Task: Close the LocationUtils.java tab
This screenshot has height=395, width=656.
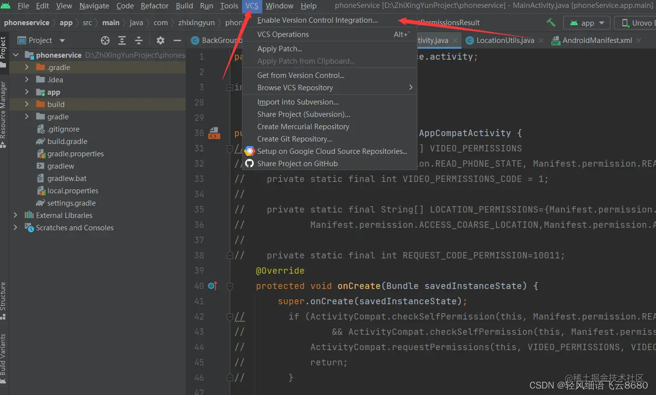Action: [541, 40]
